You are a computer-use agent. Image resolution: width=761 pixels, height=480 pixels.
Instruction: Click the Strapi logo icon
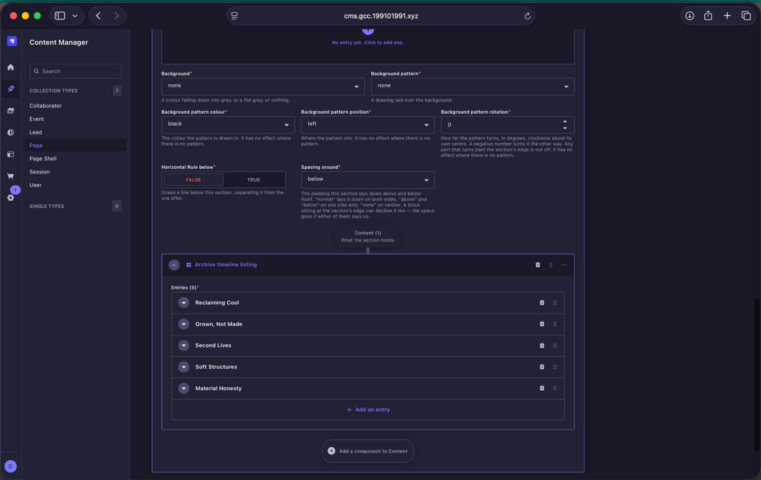(12, 41)
